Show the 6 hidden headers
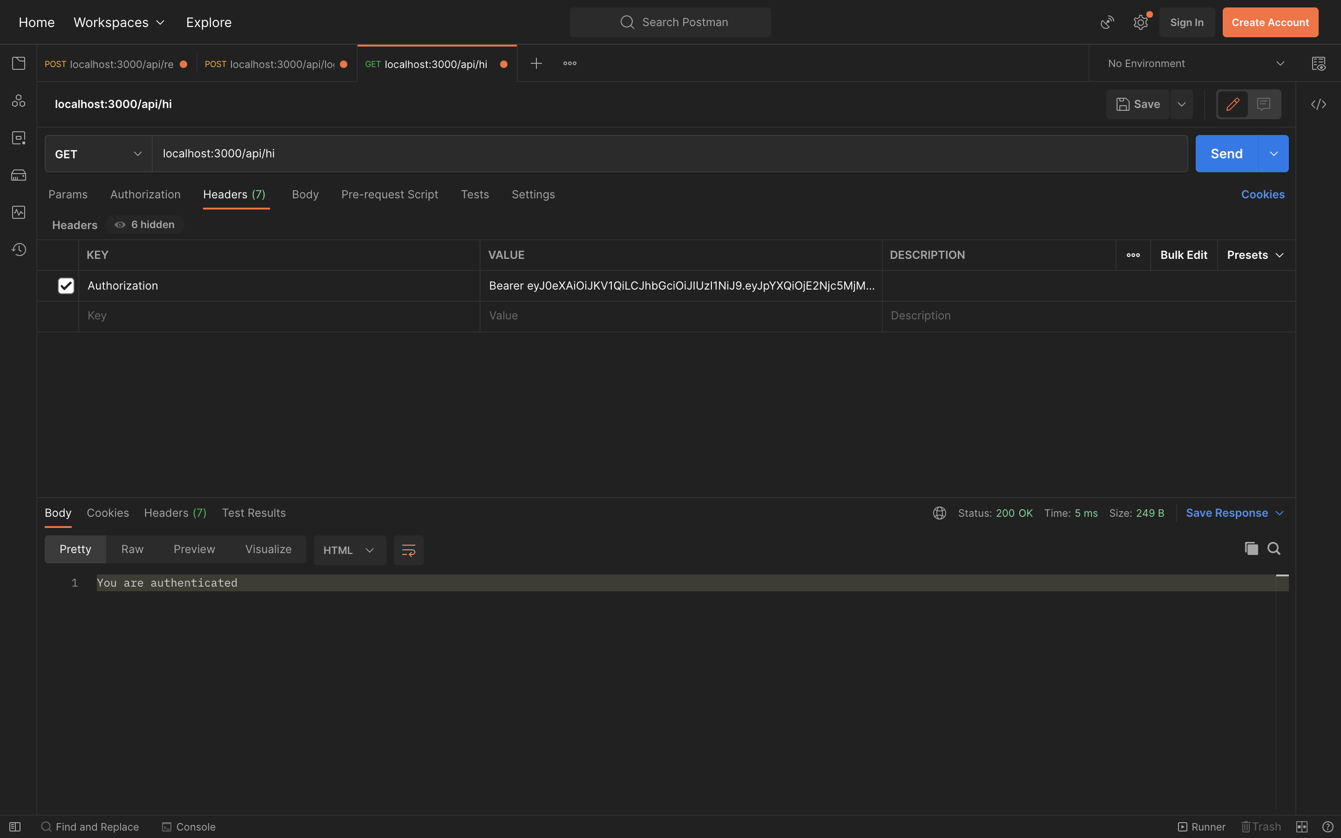The image size is (1341, 838). pos(145,224)
